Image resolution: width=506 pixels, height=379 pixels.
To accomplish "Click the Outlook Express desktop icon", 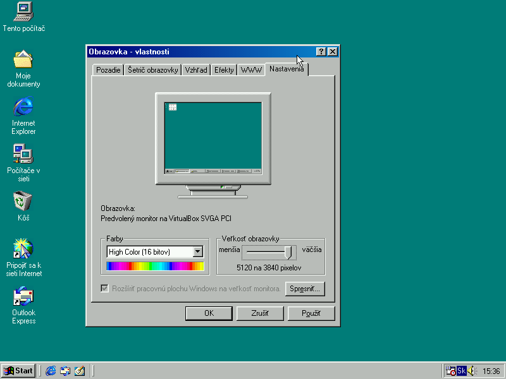I will (23, 296).
